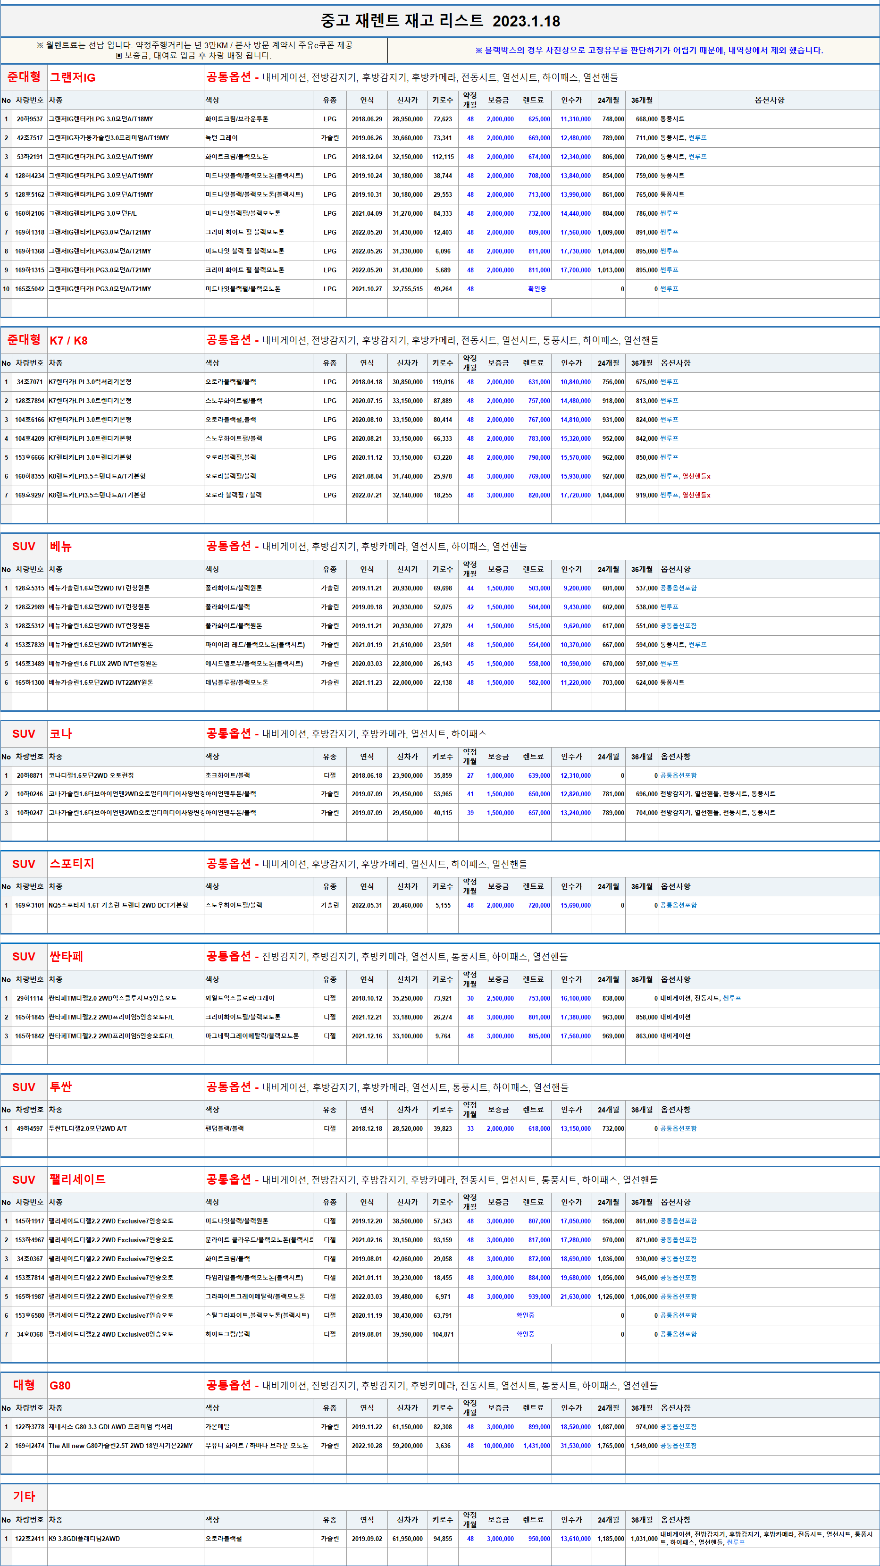880x1566 pixels.
Task: Click the 코나 section heading
Action: [61, 734]
